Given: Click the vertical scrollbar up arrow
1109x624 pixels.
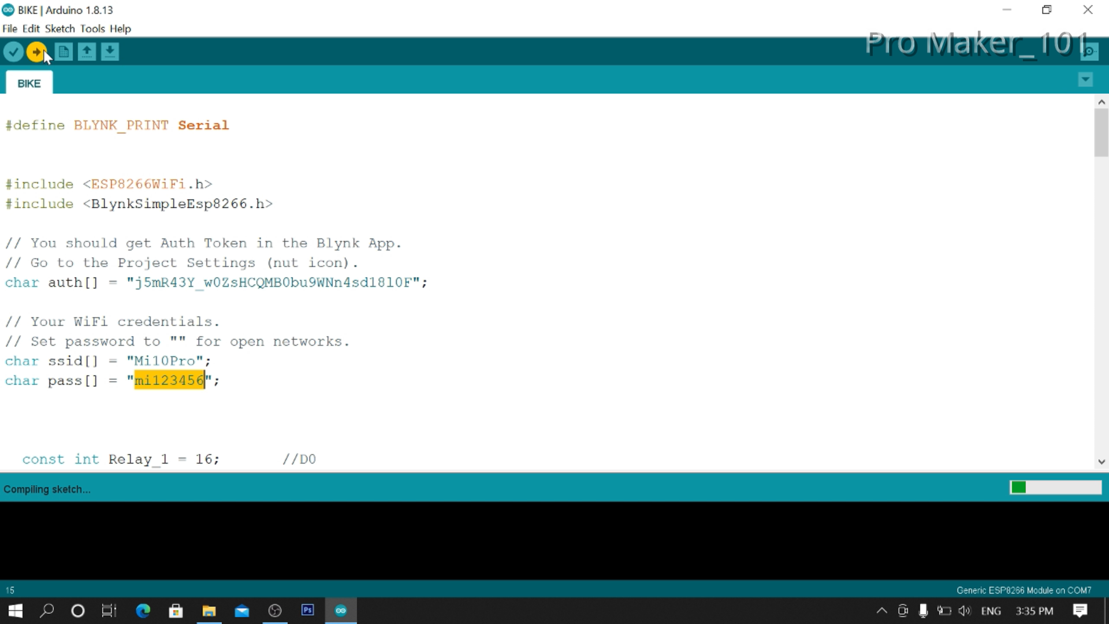Looking at the screenshot, I should 1101,102.
